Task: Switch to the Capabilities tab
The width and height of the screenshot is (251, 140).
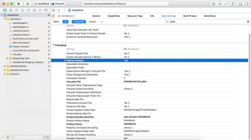Action: pyautogui.click(x=114, y=16)
